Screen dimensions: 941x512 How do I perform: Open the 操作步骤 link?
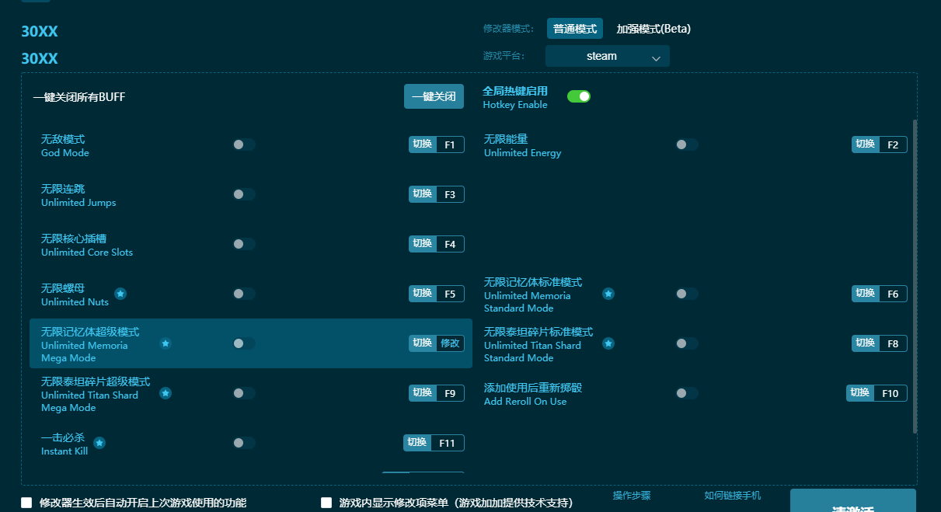point(632,496)
